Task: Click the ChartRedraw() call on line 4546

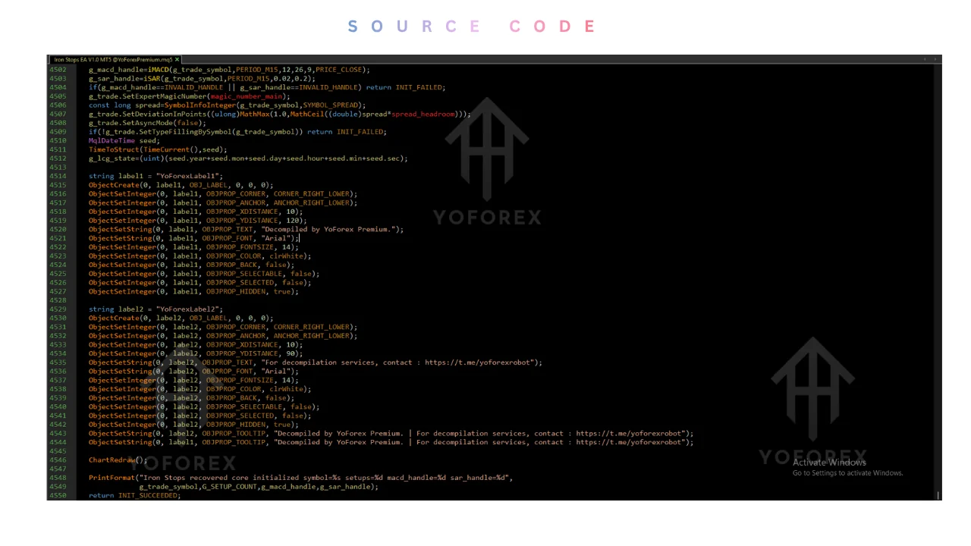Action: [118, 460]
